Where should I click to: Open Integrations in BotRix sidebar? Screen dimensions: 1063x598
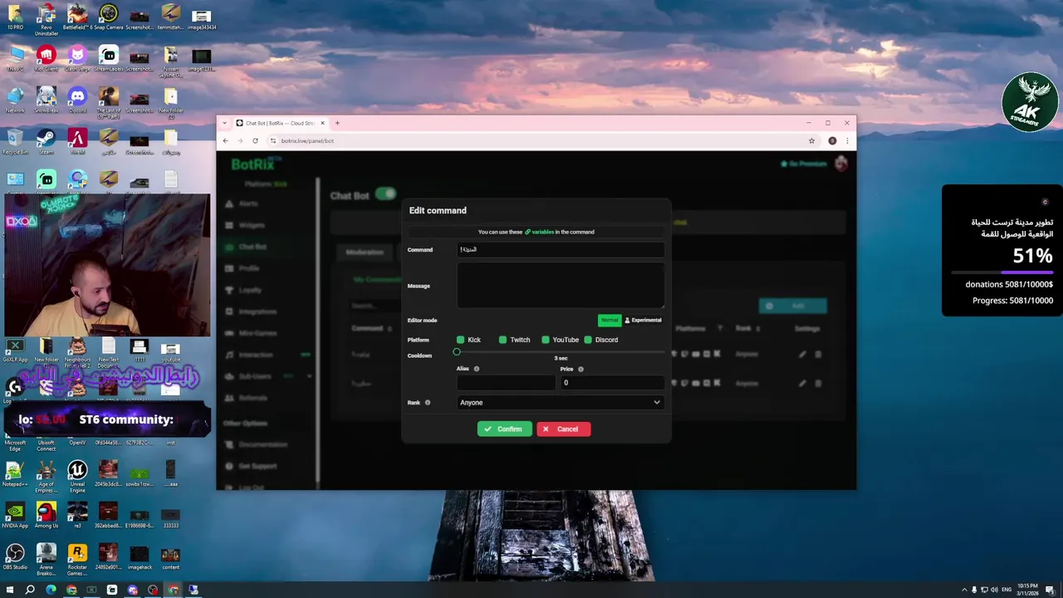[x=257, y=311]
